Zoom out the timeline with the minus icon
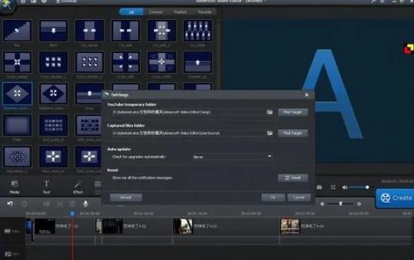 point(322,203)
